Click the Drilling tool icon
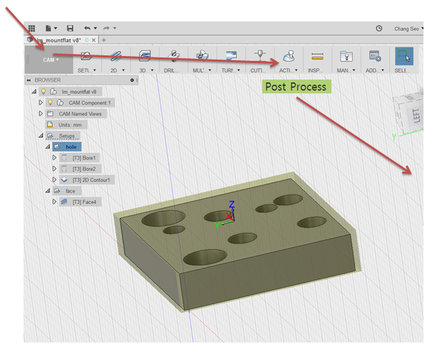 click(x=174, y=56)
